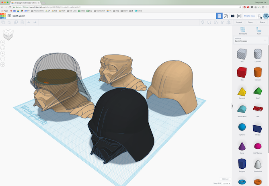Pick the purple Cone shape
The height and width of the screenshot is (186, 269).
click(x=242, y=147)
